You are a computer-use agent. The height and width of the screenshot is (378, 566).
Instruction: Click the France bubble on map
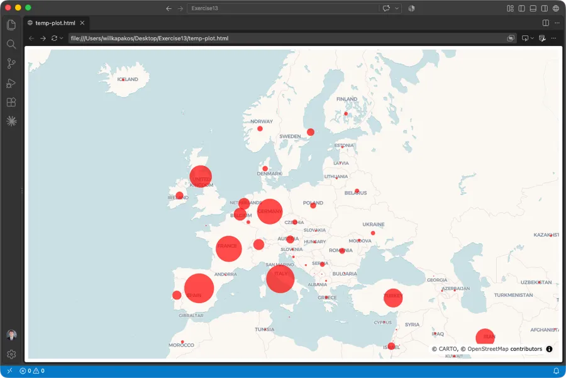pyautogui.click(x=228, y=249)
